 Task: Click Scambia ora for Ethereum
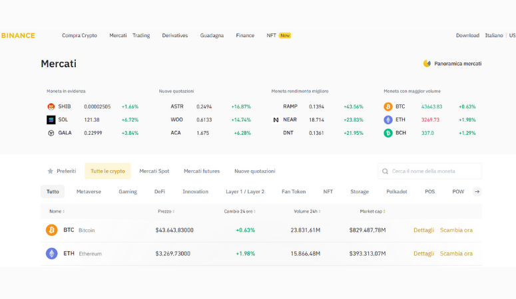click(456, 253)
